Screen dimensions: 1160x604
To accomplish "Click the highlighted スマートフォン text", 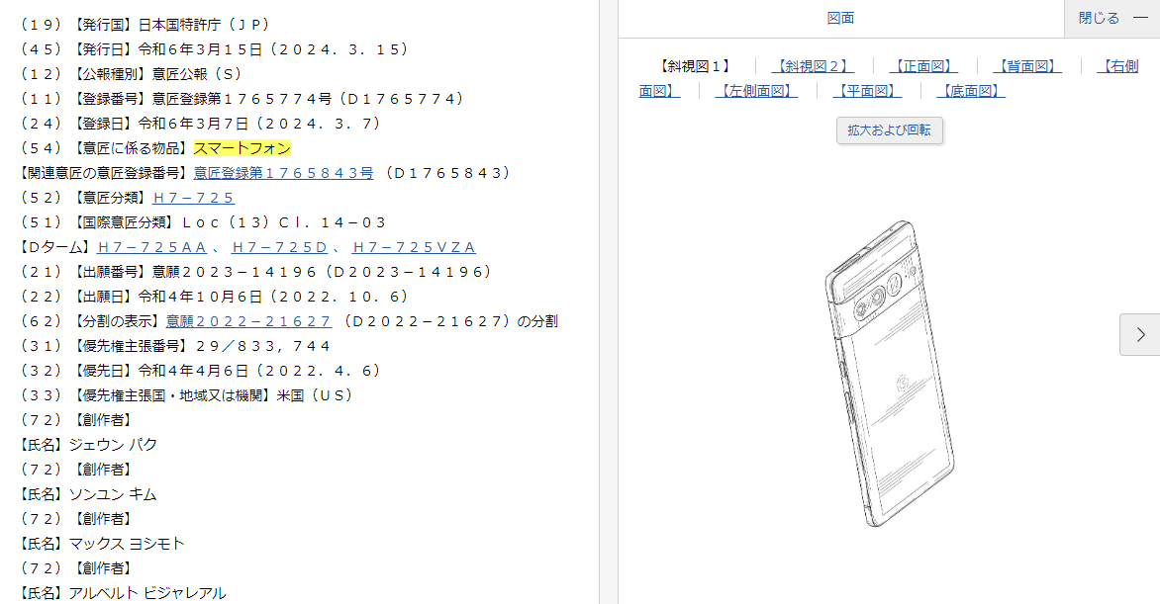I will point(242,148).
